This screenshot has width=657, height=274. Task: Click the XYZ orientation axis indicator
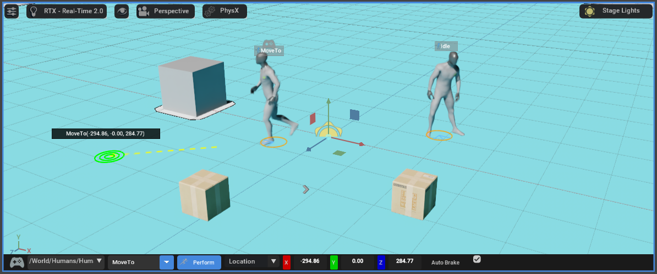pyautogui.click(x=20, y=246)
